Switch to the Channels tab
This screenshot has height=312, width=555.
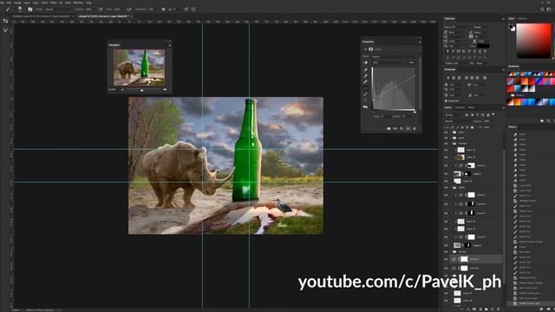pyautogui.click(x=460, y=107)
